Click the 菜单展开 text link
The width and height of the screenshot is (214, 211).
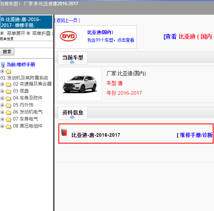pos(16,33)
